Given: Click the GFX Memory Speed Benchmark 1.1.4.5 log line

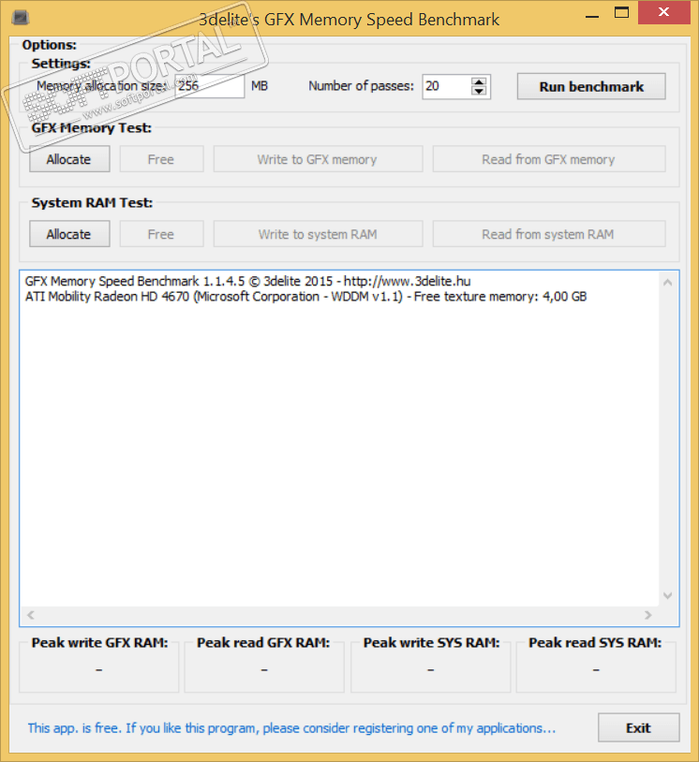Looking at the screenshot, I should pyautogui.click(x=247, y=281).
